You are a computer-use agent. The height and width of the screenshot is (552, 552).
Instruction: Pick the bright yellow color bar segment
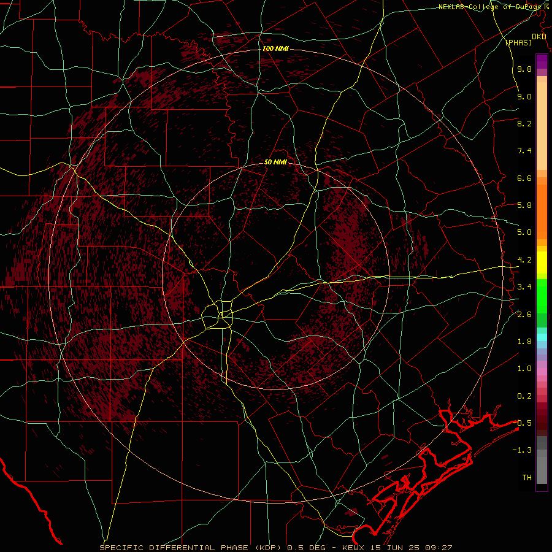[x=542, y=263]
